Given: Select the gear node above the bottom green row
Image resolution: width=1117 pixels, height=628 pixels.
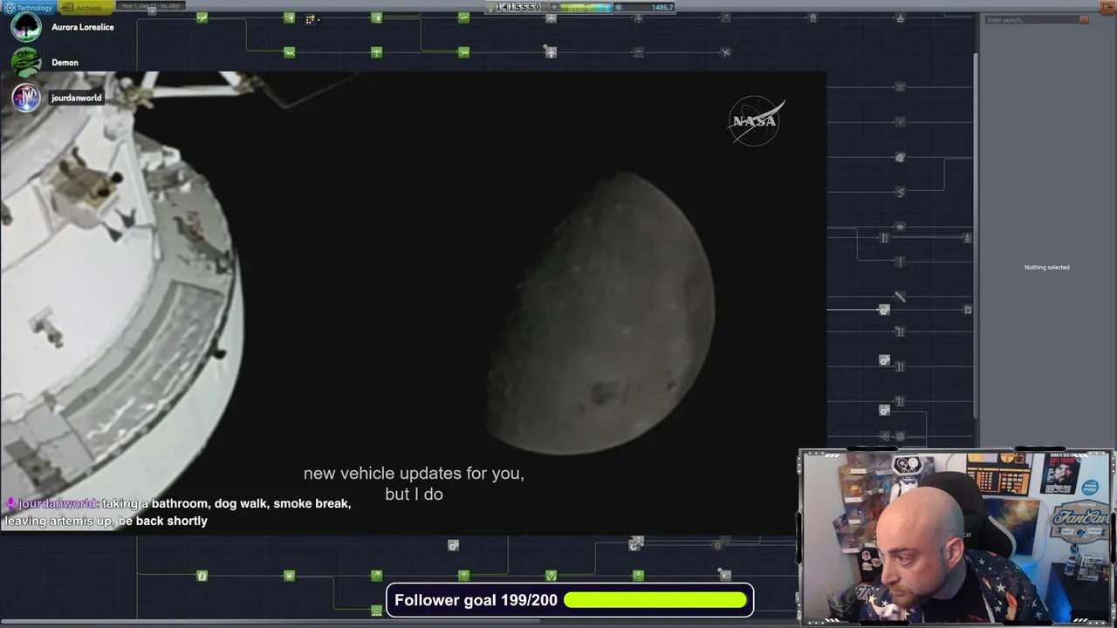Looking at the screenshot, I should coord(453,545).
